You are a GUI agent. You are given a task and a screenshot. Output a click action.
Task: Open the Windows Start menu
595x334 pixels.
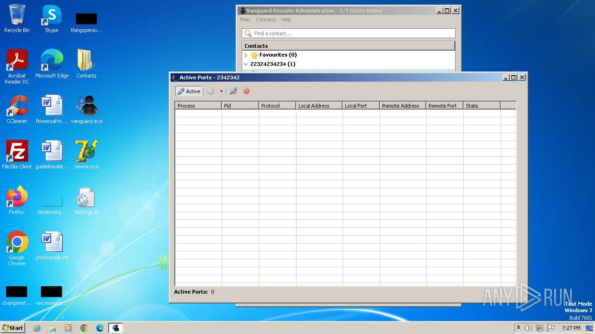pyautogui.click(x=13, y=328)
